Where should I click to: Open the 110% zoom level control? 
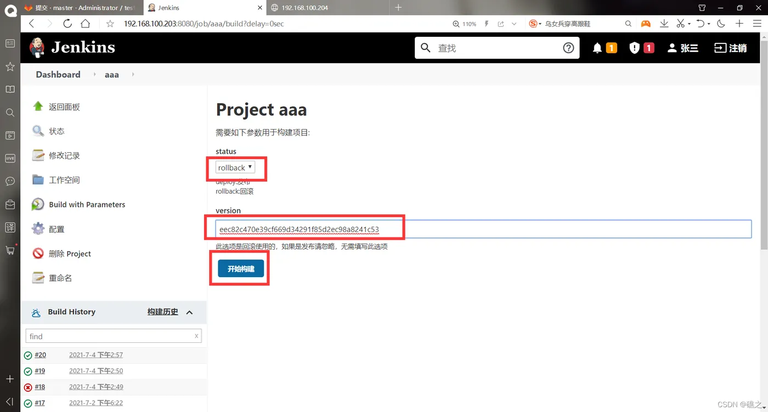[464, 24]
